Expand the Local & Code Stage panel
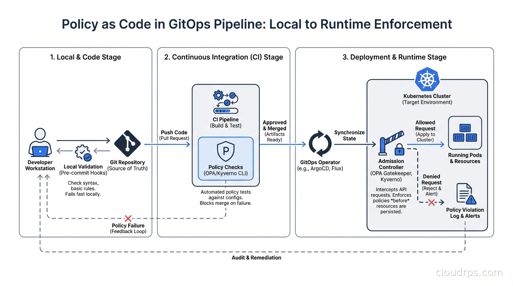 click(85, 57)
